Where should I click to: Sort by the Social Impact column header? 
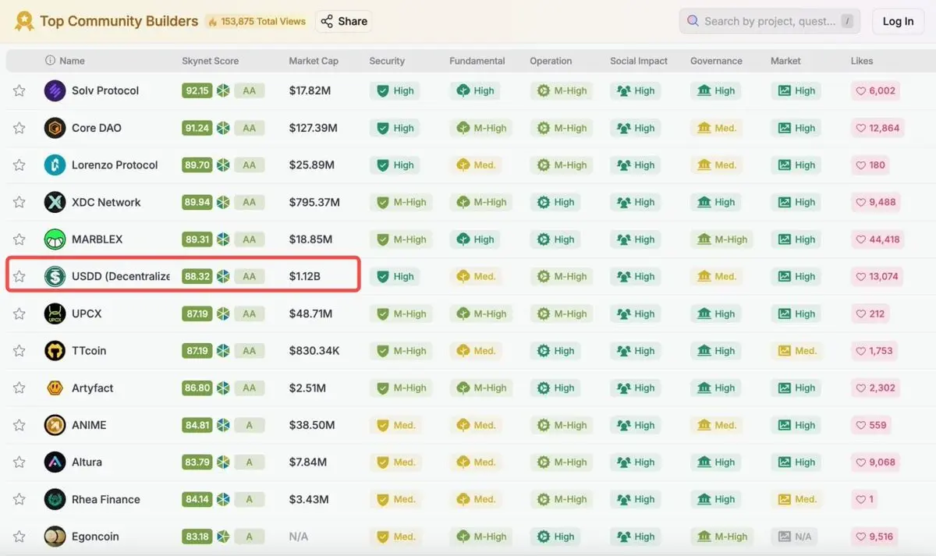click(639, 61)
